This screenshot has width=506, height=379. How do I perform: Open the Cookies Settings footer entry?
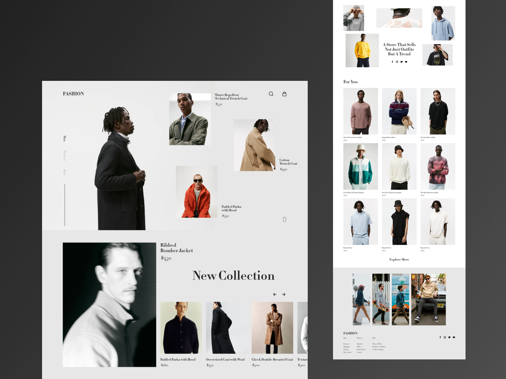378,350
